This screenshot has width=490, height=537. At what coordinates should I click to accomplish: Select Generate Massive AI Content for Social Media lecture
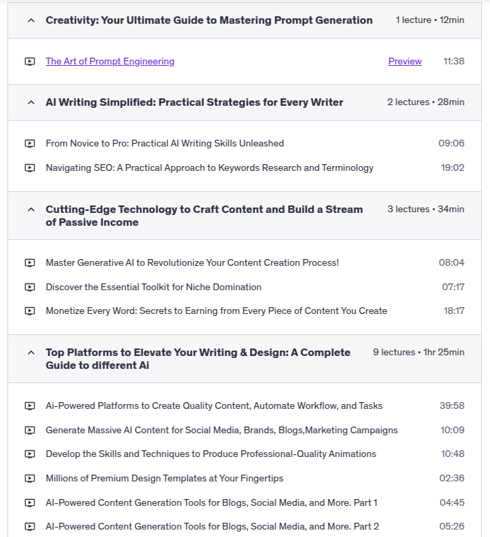(x=222, y=431)
